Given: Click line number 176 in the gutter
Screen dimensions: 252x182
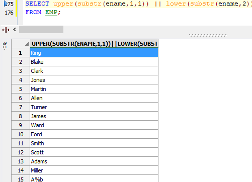Looking at the screenshot, I should [9, 13].
